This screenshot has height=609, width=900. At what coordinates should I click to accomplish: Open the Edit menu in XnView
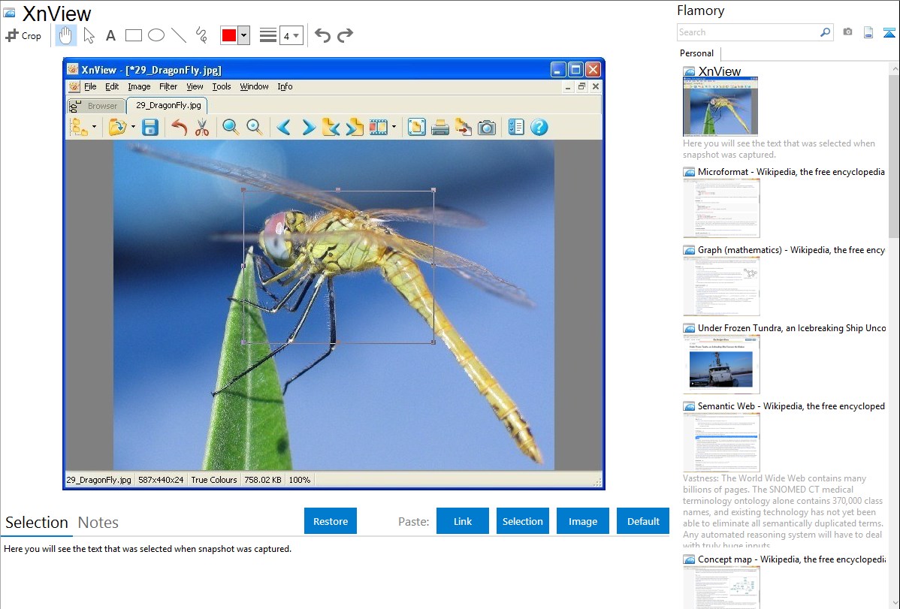112,86
